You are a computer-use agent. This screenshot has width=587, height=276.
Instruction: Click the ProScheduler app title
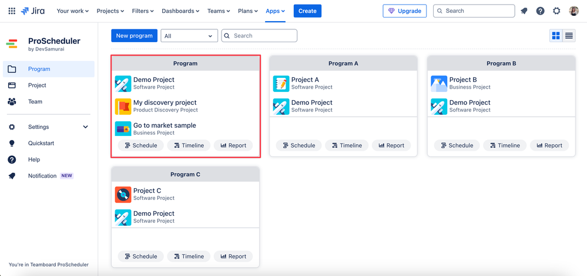[54, 41]
